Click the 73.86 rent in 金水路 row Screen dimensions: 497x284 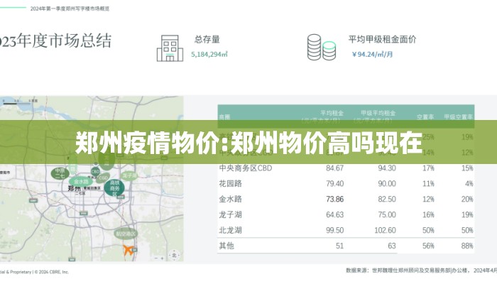tap(334, 200)
